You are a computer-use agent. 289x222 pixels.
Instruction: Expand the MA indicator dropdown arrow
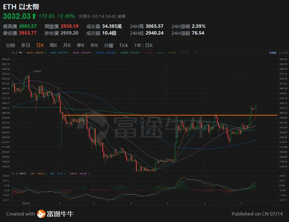point(24,52)
